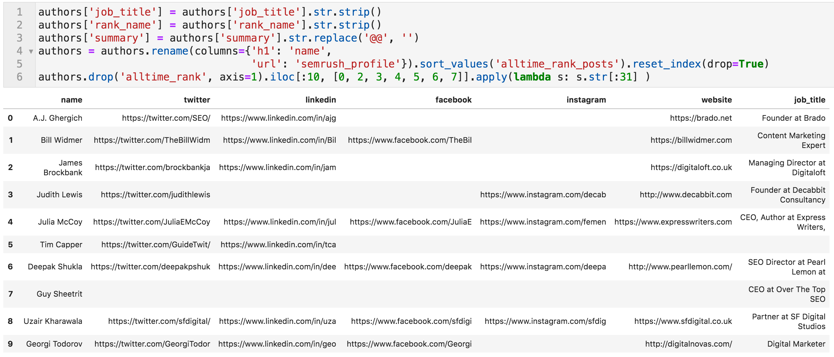The height and width of the screenshot is (357, 834).
Task: Click the twitter column header
Action: [197, 100]
